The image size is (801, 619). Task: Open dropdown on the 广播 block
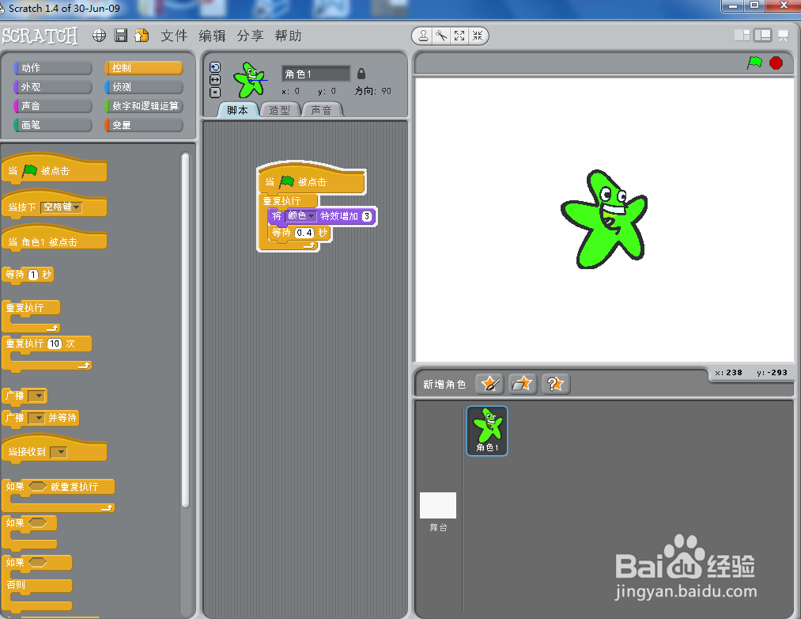pos(37,396)
